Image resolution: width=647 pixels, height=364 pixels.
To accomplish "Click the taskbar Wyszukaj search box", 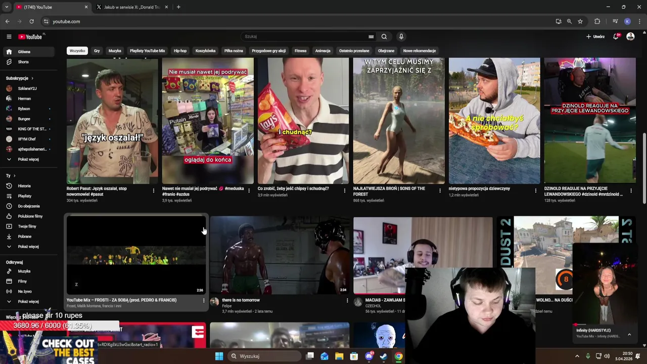I will pos(264,356).
